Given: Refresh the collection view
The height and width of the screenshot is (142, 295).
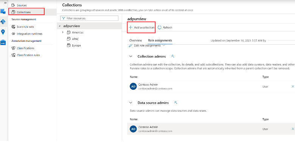Looking at the screenshot, I should pos(165,28).
